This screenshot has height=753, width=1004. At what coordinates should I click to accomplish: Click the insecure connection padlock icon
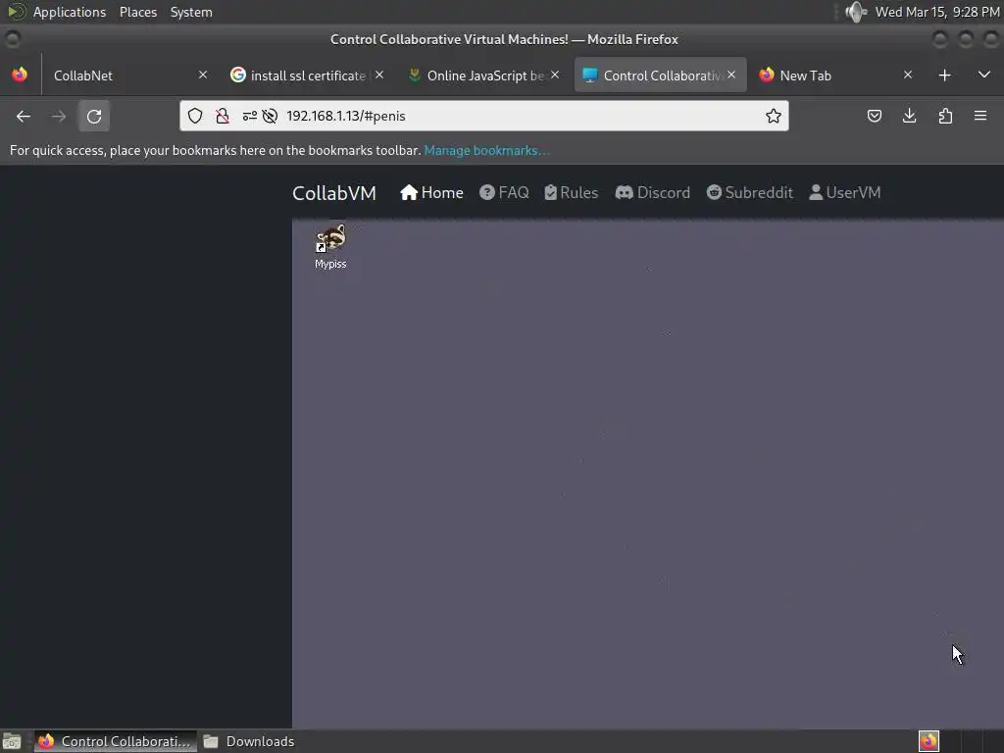223,116
